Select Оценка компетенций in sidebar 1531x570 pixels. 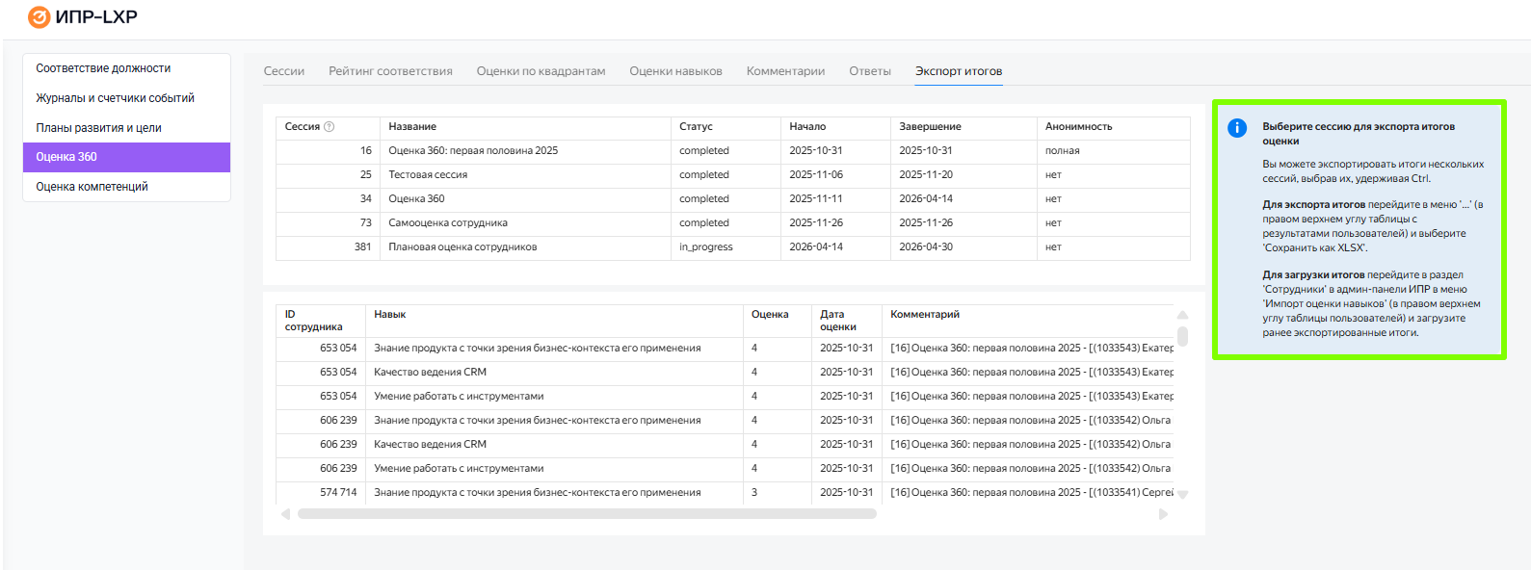[92, 187]
